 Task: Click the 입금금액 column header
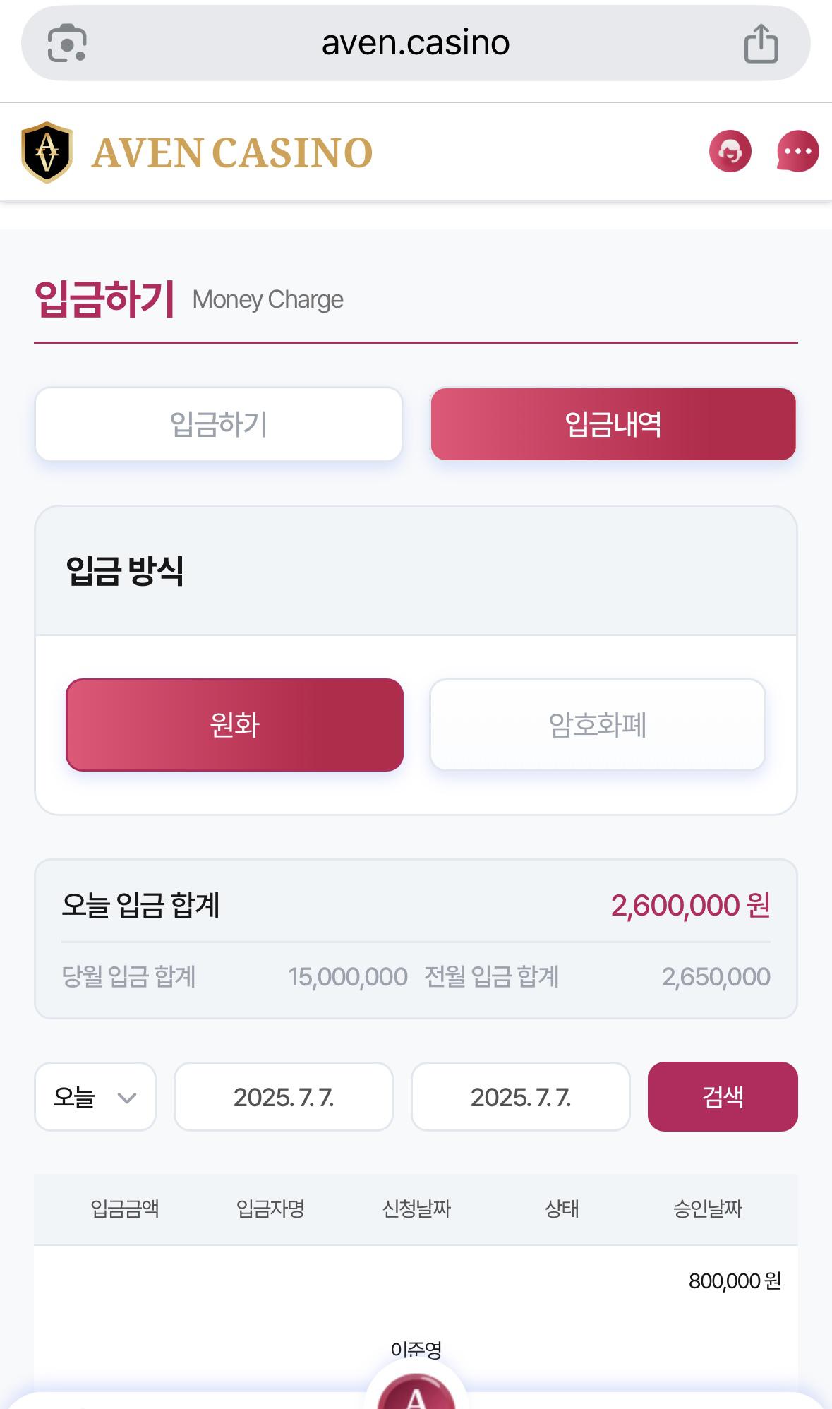point(125,1209)
